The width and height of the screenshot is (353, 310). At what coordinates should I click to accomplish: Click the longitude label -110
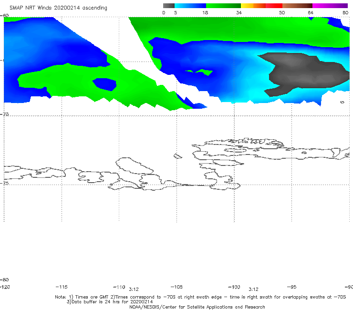pyautogui.click(x=119, y=287)
